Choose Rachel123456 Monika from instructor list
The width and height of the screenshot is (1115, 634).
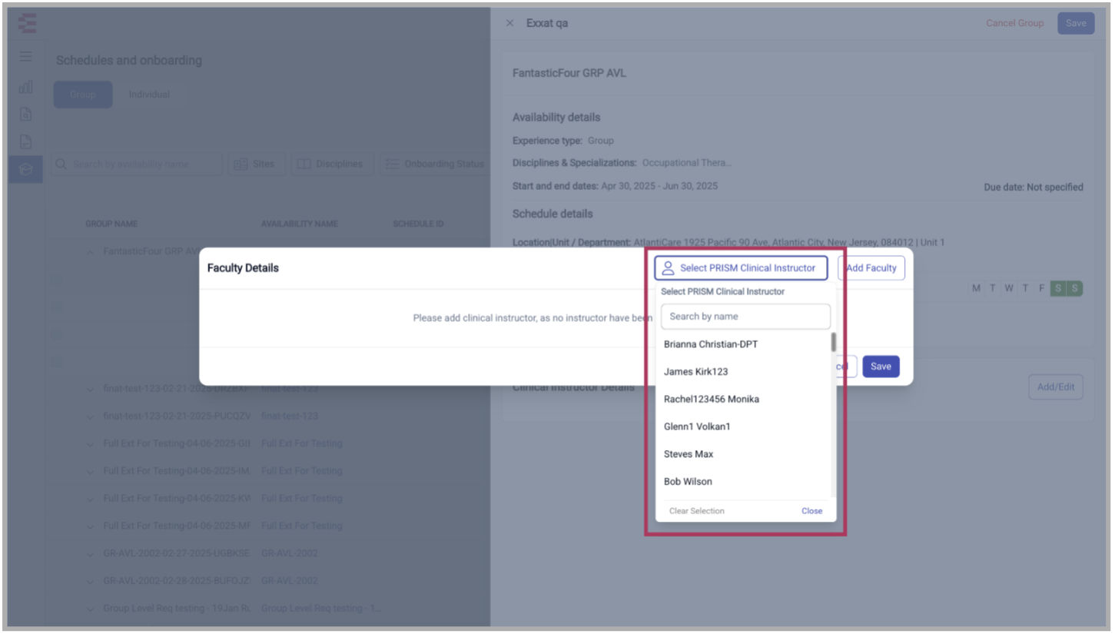coord(712,399)
